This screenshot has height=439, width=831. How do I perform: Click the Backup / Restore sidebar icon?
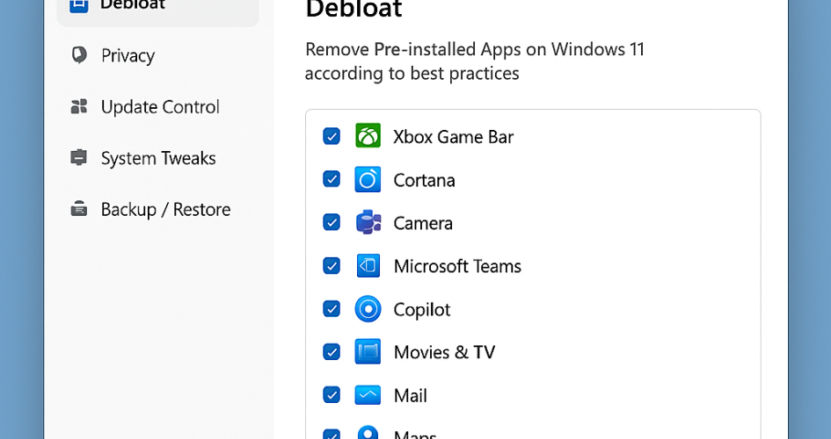point(79,209)
